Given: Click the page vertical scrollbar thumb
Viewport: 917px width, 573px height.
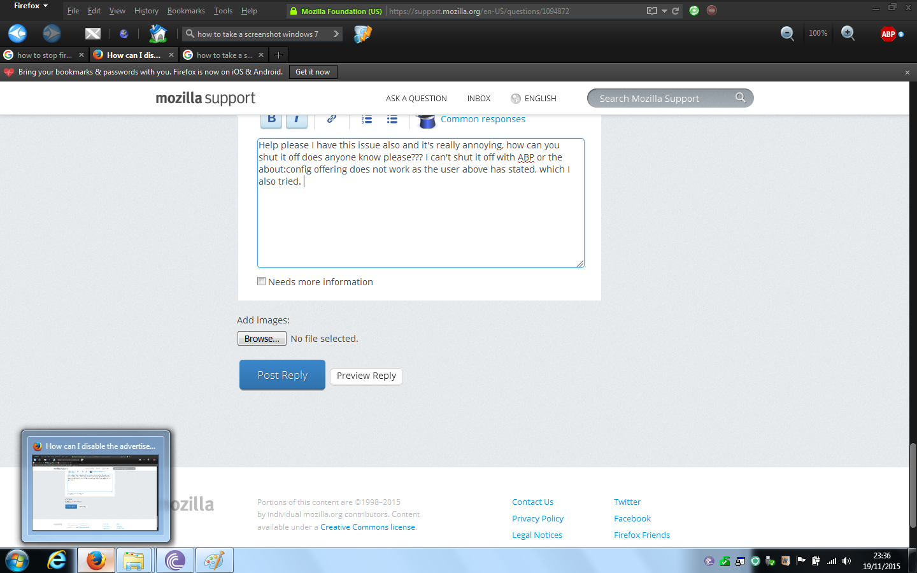Looking at the screenshot, I should [913, 485].
